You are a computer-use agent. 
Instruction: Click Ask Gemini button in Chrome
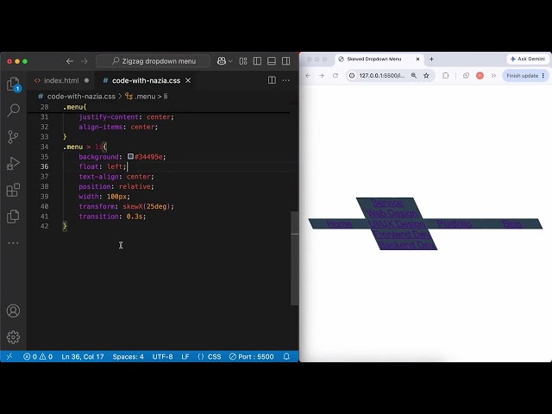coord(527,60)
